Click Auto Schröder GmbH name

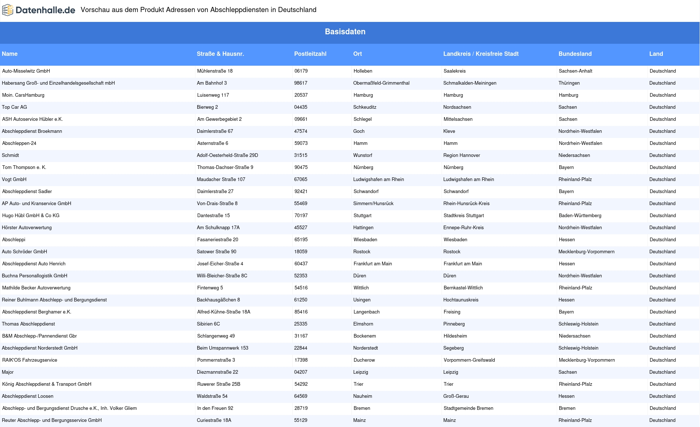click(24, 252)
